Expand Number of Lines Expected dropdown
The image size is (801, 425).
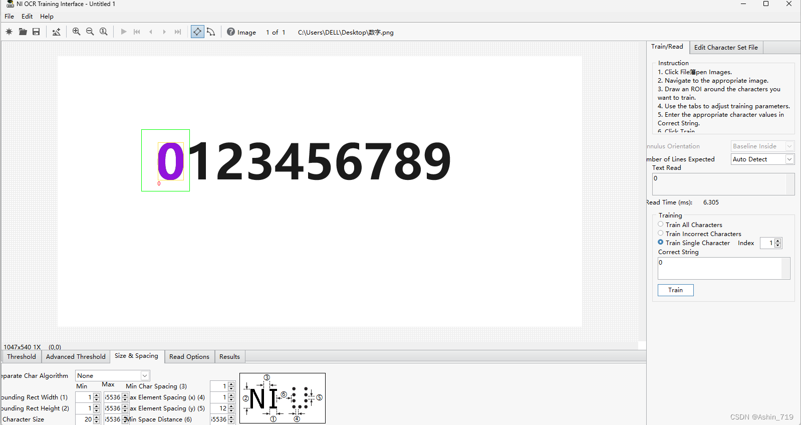pyautogui.click(x=789, y=159)
